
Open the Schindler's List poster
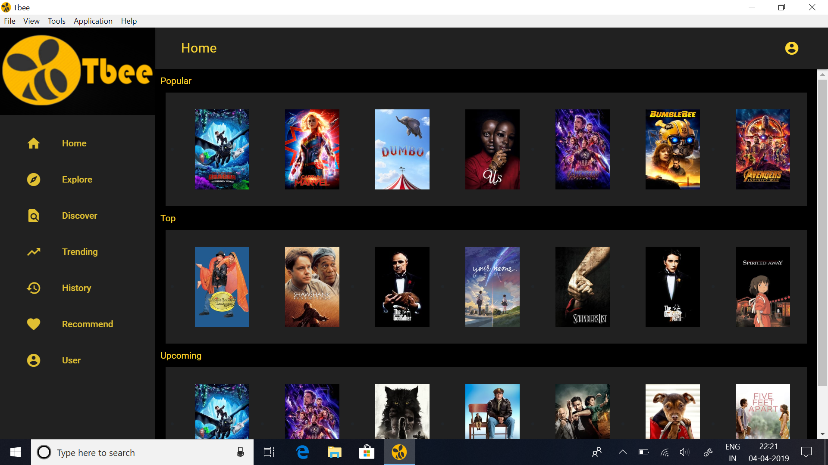583,287
